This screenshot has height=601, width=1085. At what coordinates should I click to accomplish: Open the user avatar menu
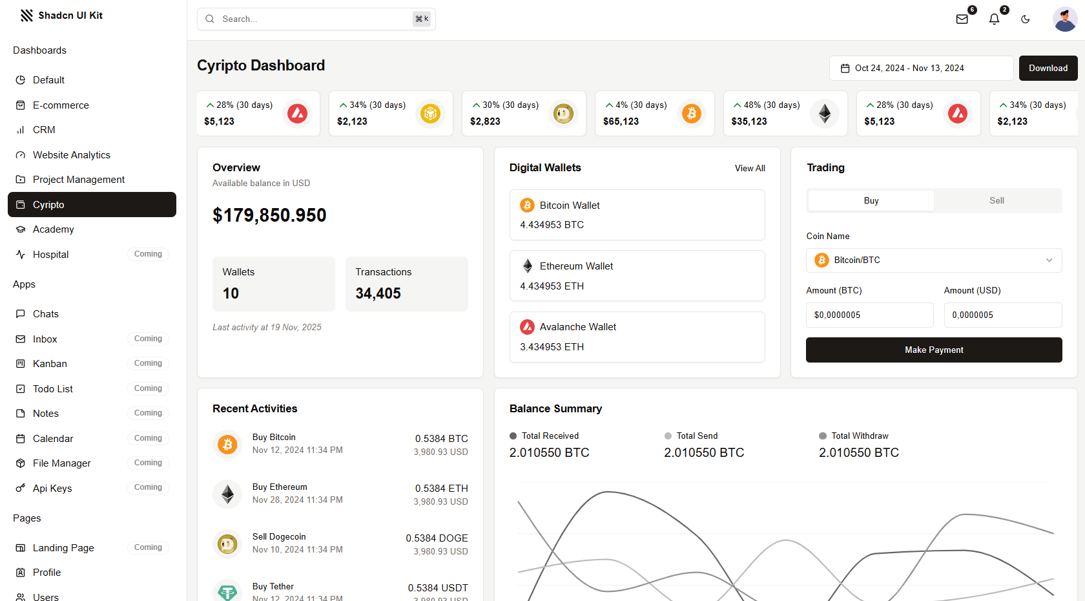[1064, 19]
